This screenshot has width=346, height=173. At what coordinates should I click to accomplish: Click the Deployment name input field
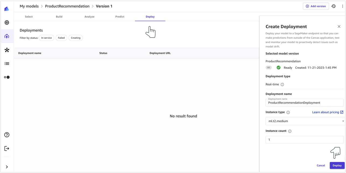(x=305, y=103)
